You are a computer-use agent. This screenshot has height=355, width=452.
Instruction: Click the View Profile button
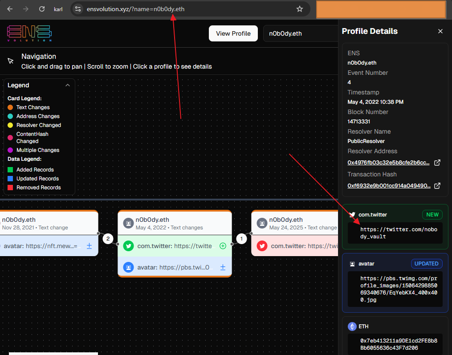tap(233, 33)
